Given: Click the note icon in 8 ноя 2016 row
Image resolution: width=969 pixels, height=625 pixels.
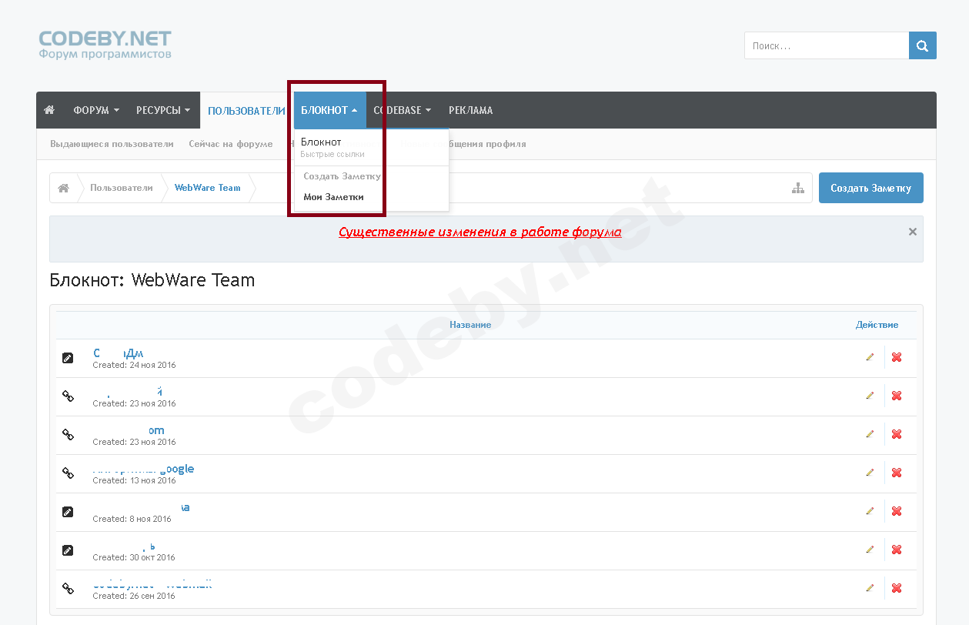Looking at the screenshot, I should [x=68, y=512].
